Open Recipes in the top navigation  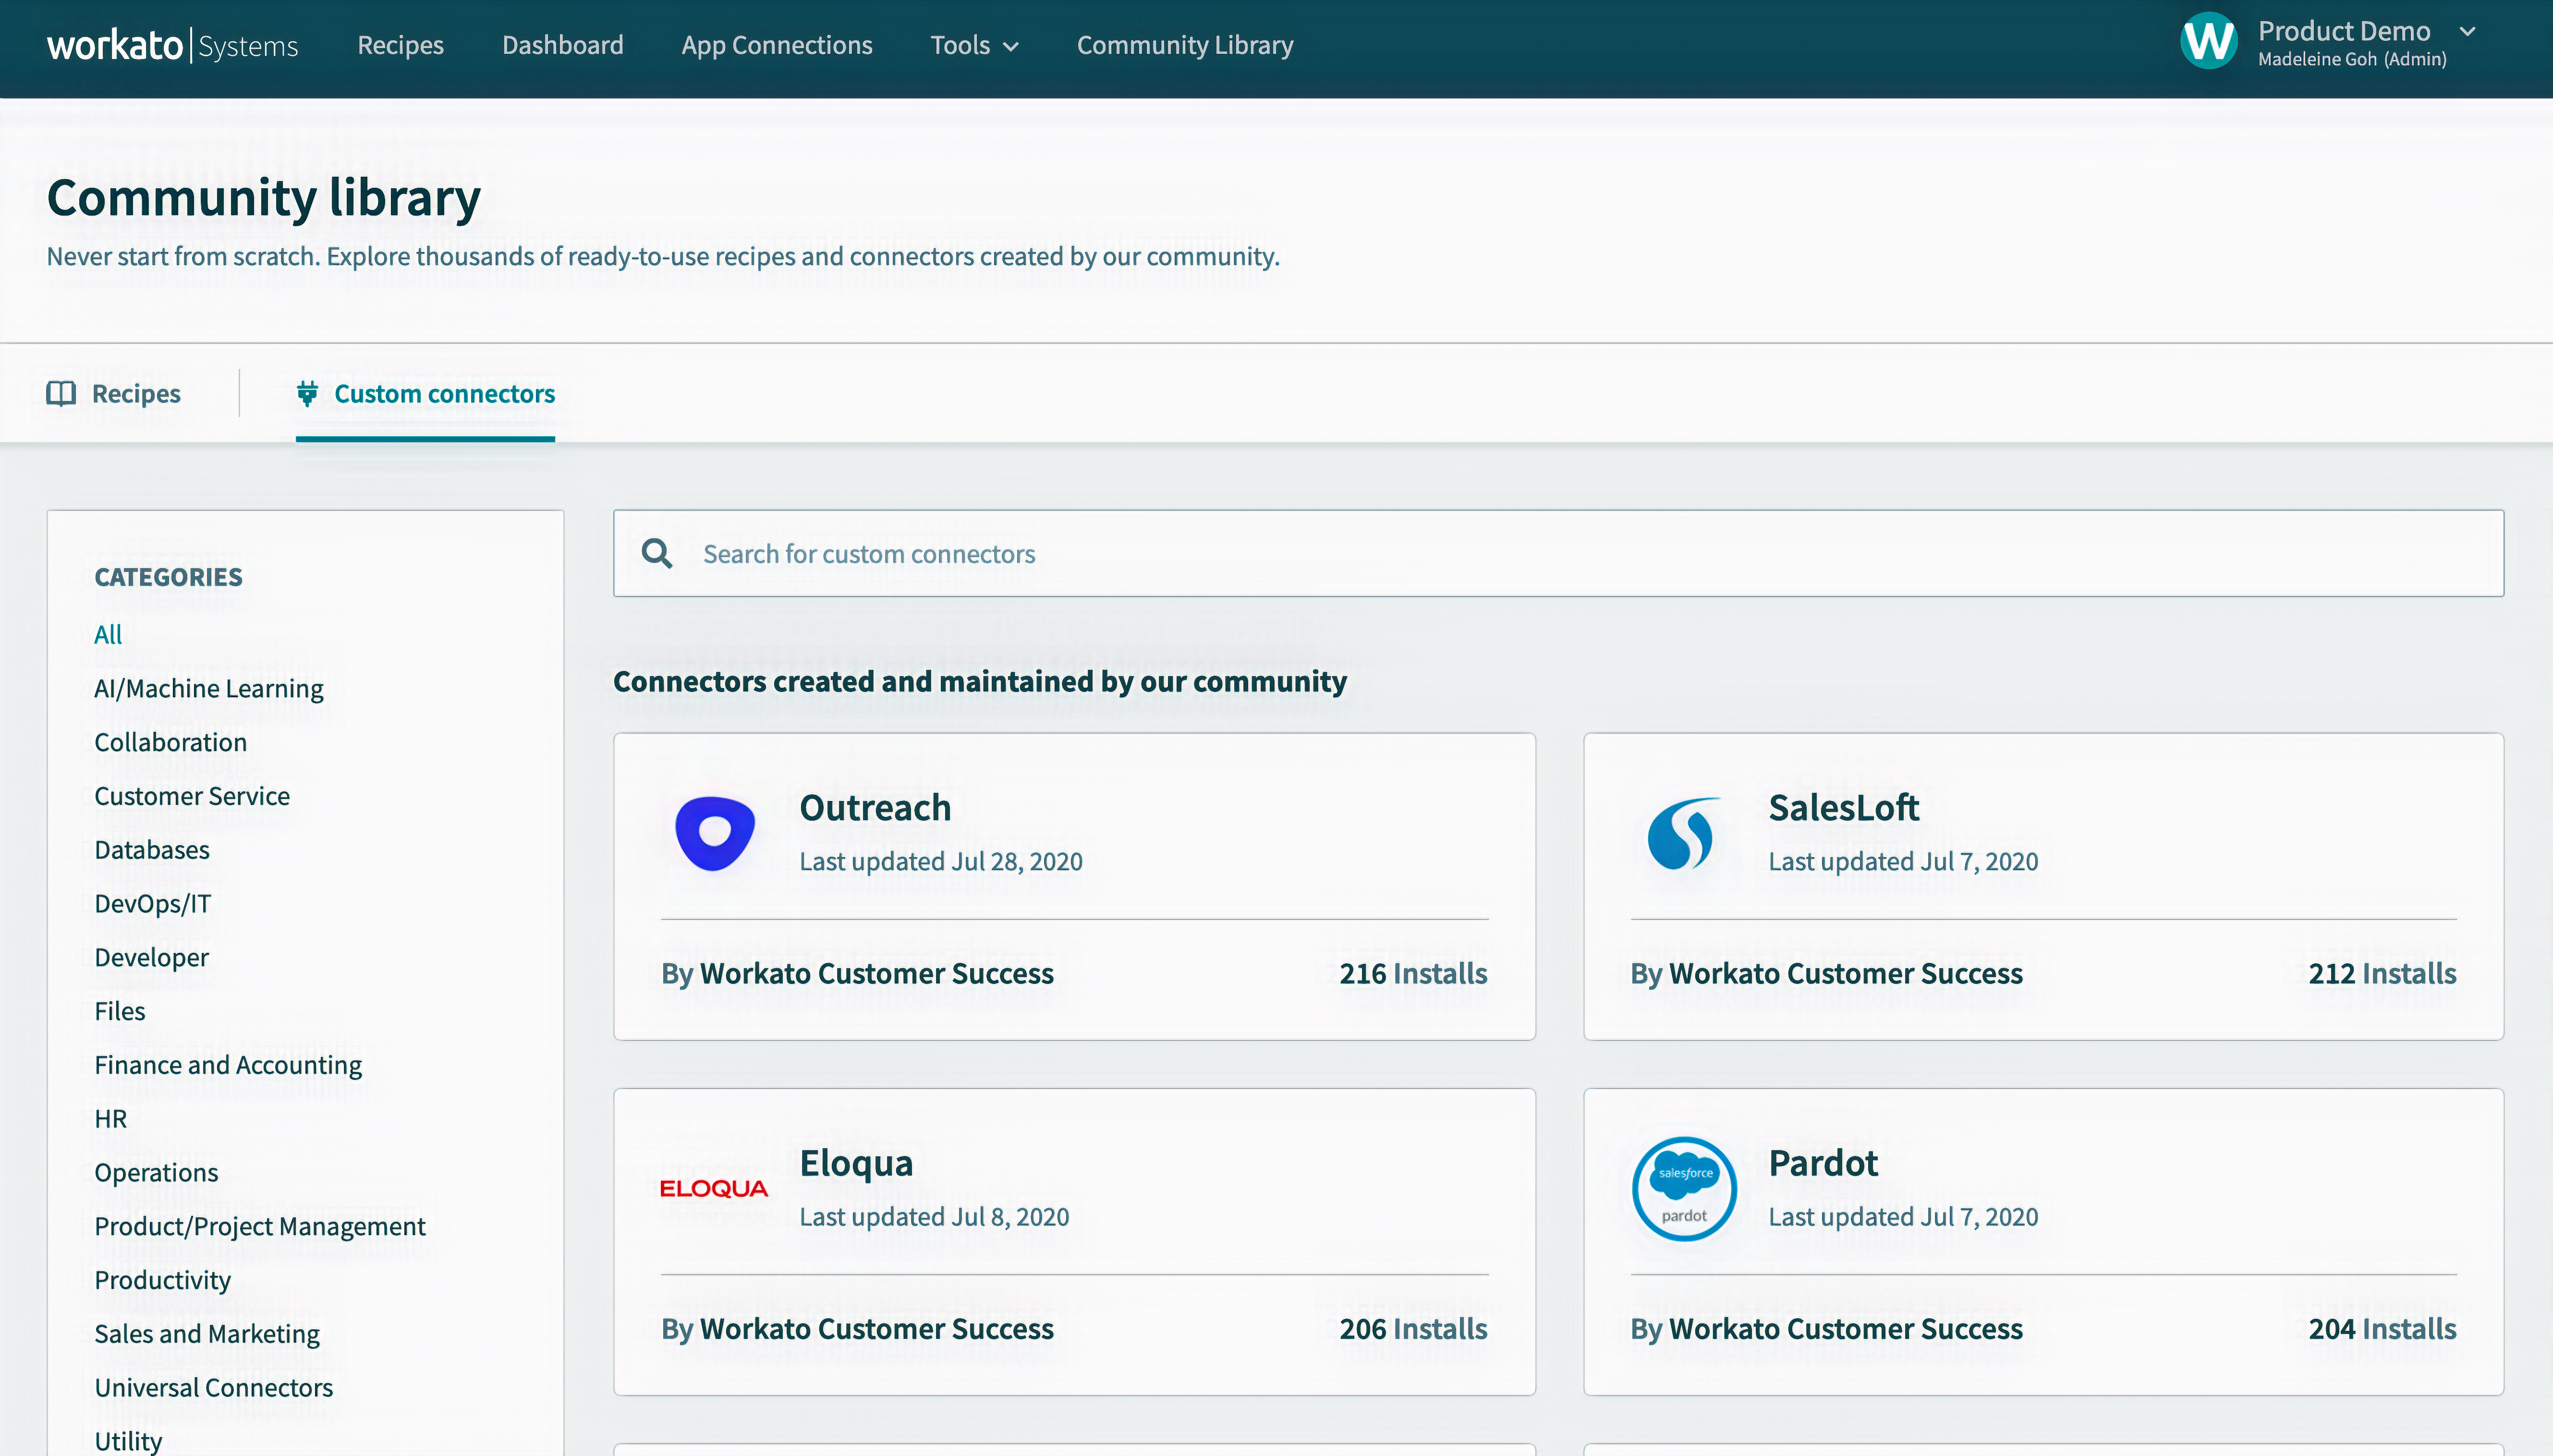tap(400, 45)
